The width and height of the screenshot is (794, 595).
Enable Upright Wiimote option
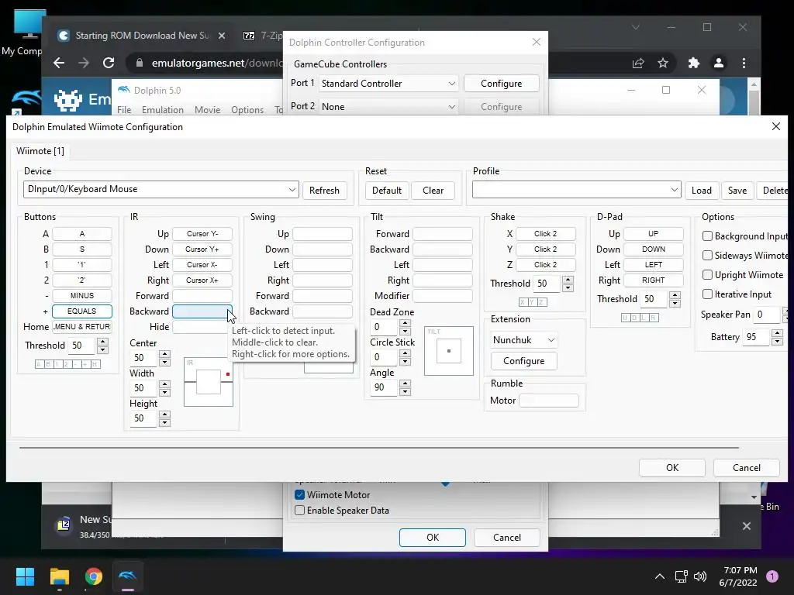click(707, 275)
